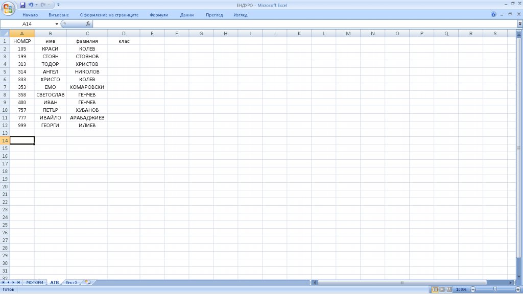Click the insert new worksheet tab icon
This screenshot has height=294, width=523.
pyautogui.click(x=87, y=282)
